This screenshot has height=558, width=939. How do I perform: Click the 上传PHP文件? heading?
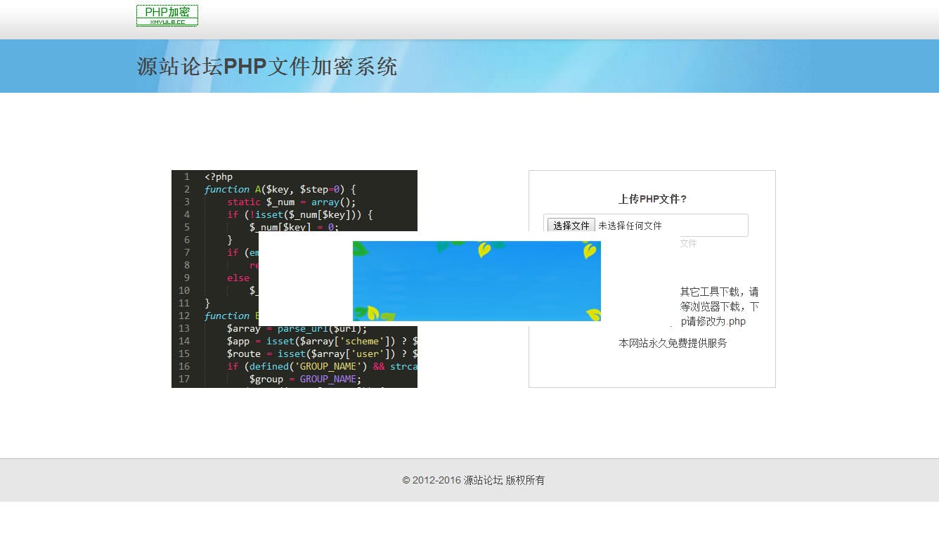pos(651,199)
